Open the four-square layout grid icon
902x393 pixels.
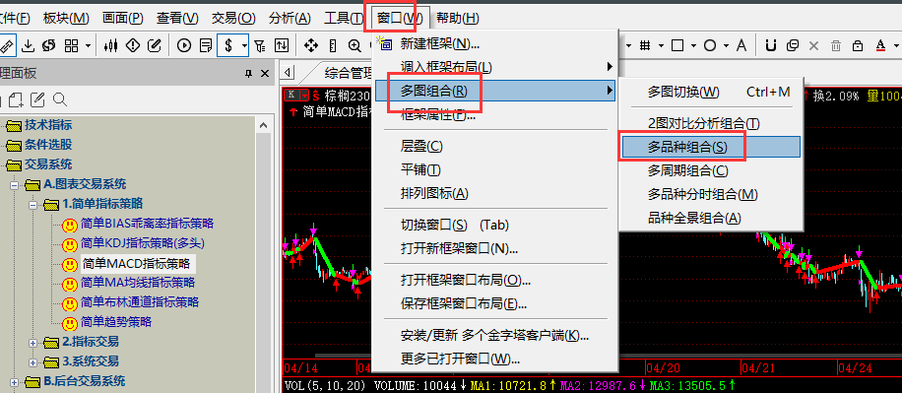[71, 45]
